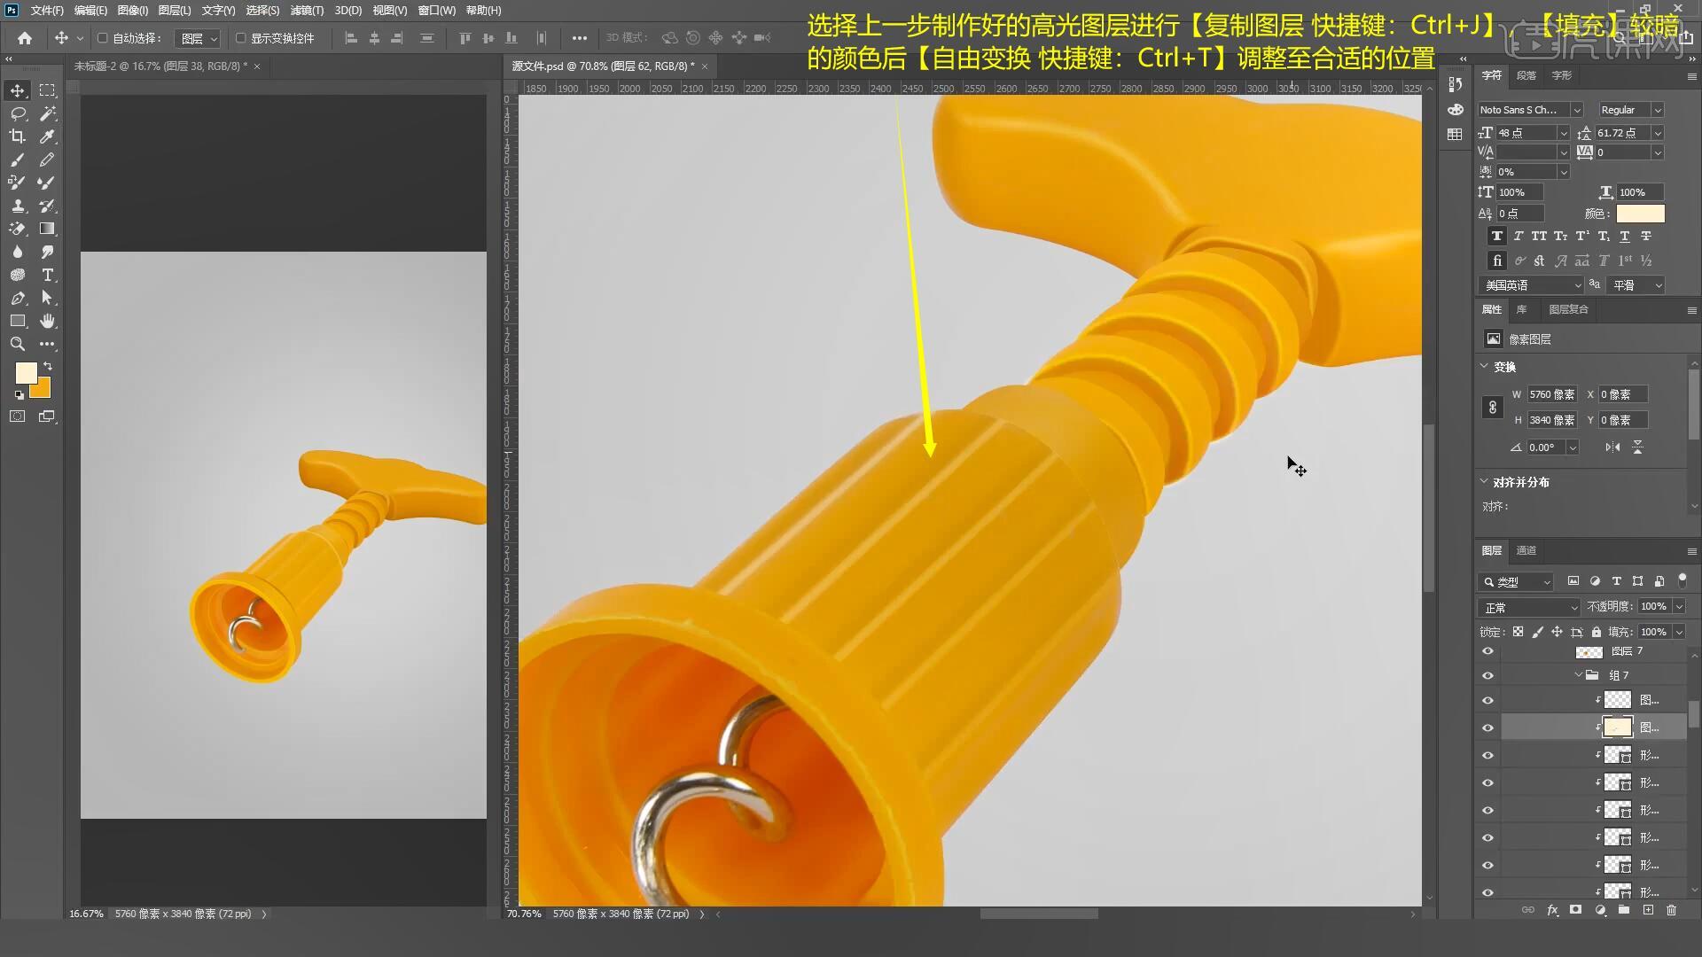
Task: Collapse the 组 7 layer group
Action: (x=1579, y=675)
